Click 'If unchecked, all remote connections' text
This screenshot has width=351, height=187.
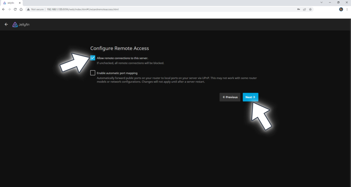click(x=130, y=63)
